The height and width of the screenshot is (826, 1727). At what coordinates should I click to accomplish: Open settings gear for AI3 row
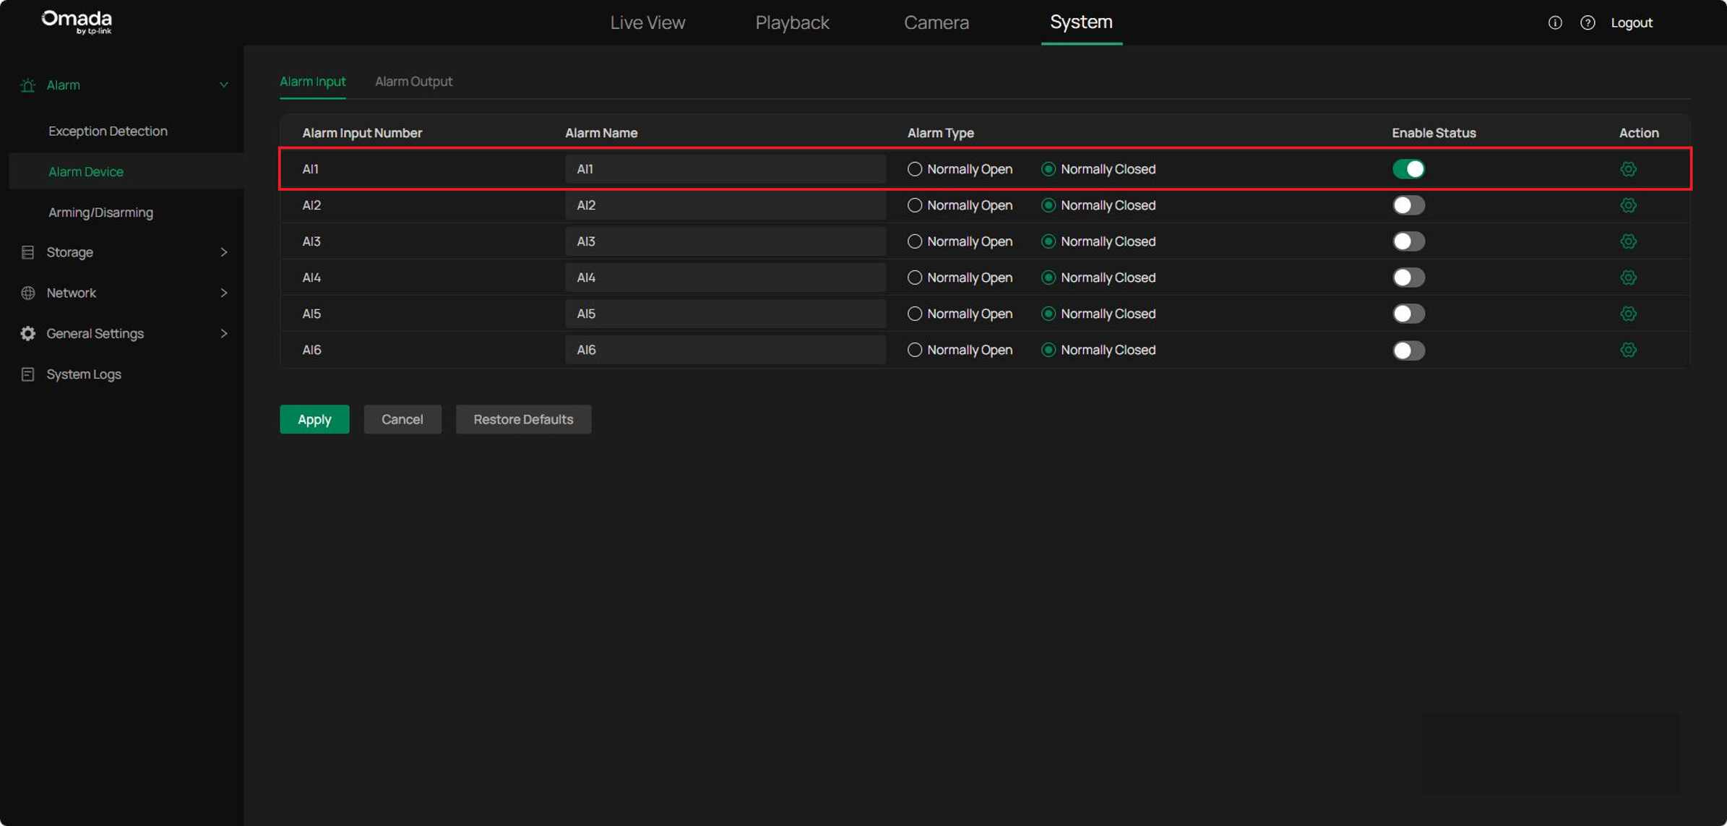pos(1628,241)
